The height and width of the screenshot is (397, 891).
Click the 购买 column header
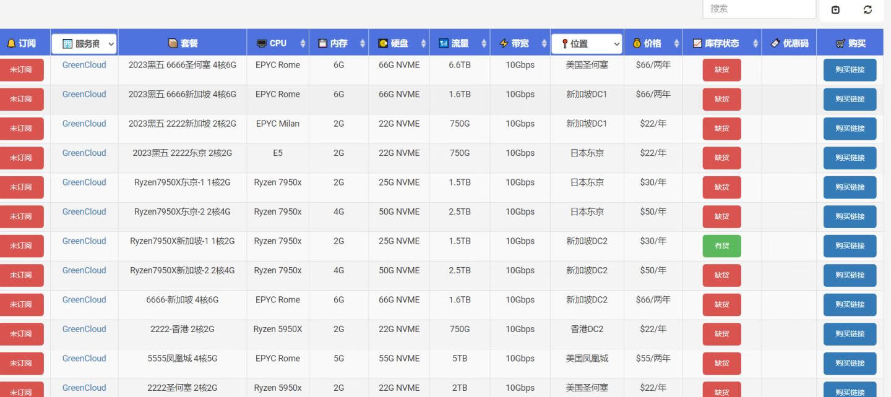(850, 43)
